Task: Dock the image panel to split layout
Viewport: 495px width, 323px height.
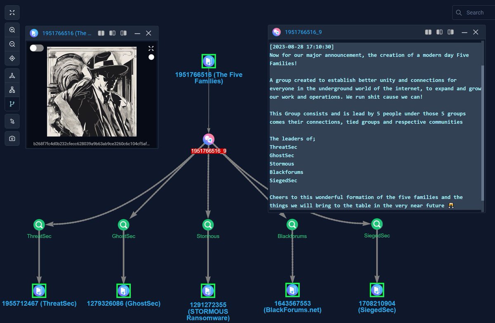Action: coord(101,33)
